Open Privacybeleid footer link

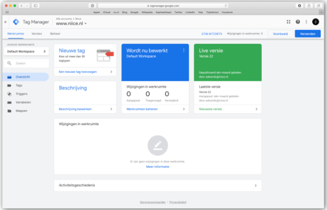pos(178,202)
